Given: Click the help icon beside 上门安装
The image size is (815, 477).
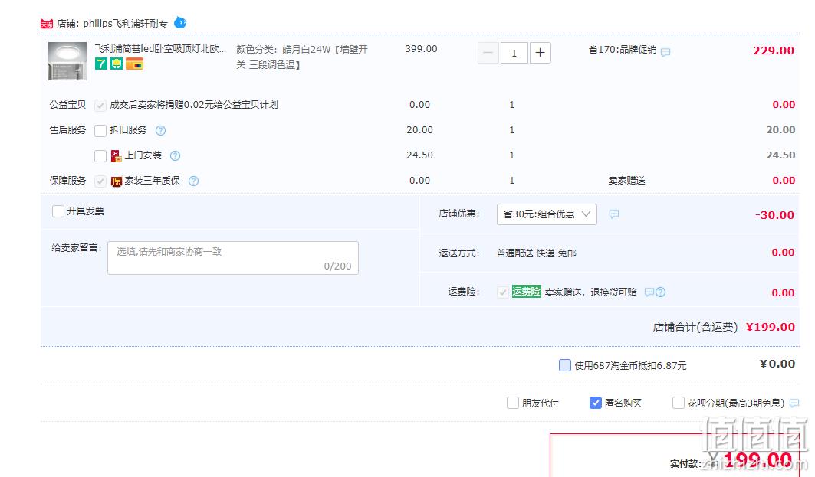Looking at the screenshot, I should [175, 155].
